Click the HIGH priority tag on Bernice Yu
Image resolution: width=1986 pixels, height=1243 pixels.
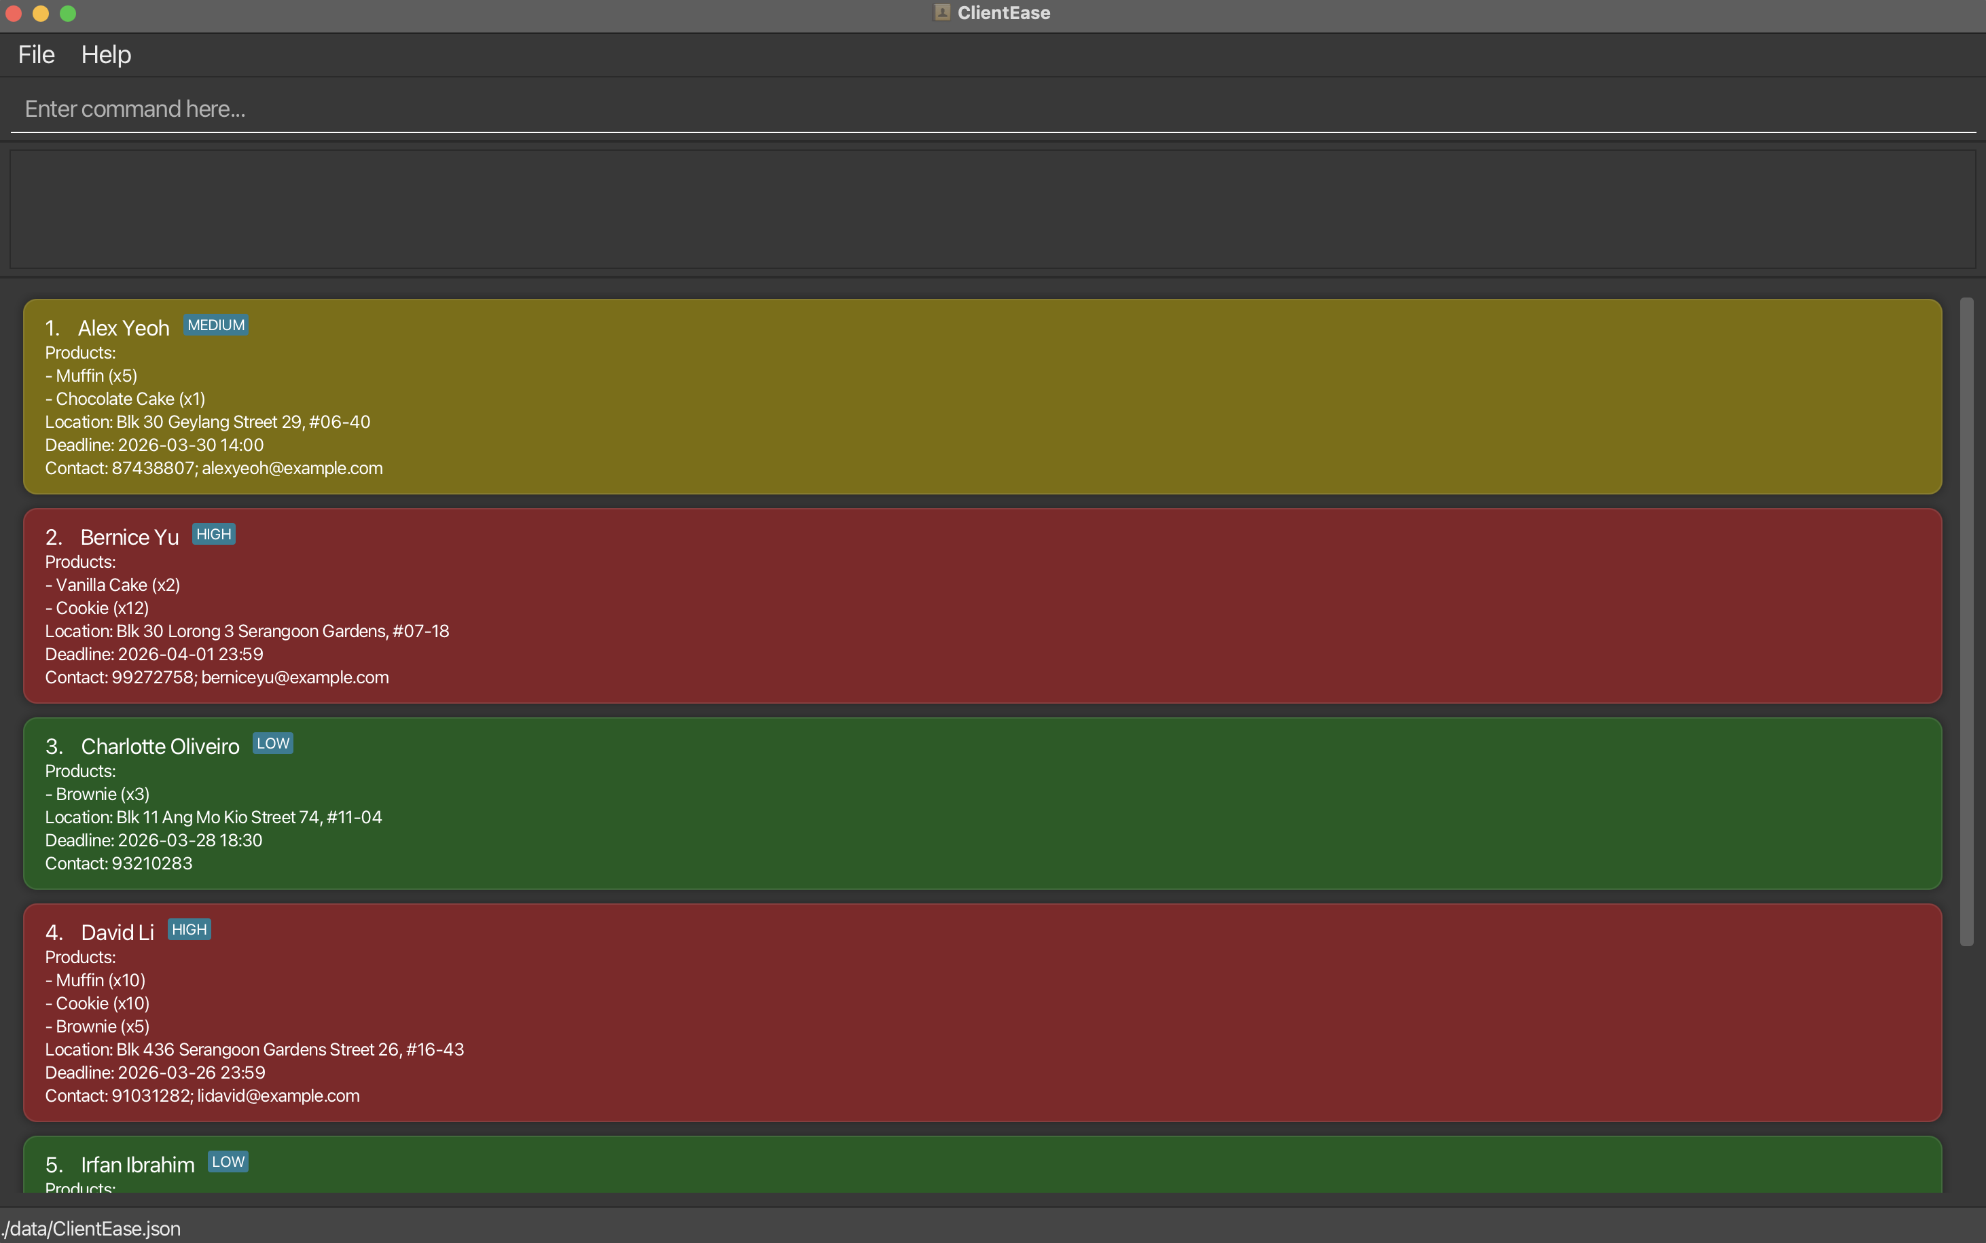coord(214,535)
